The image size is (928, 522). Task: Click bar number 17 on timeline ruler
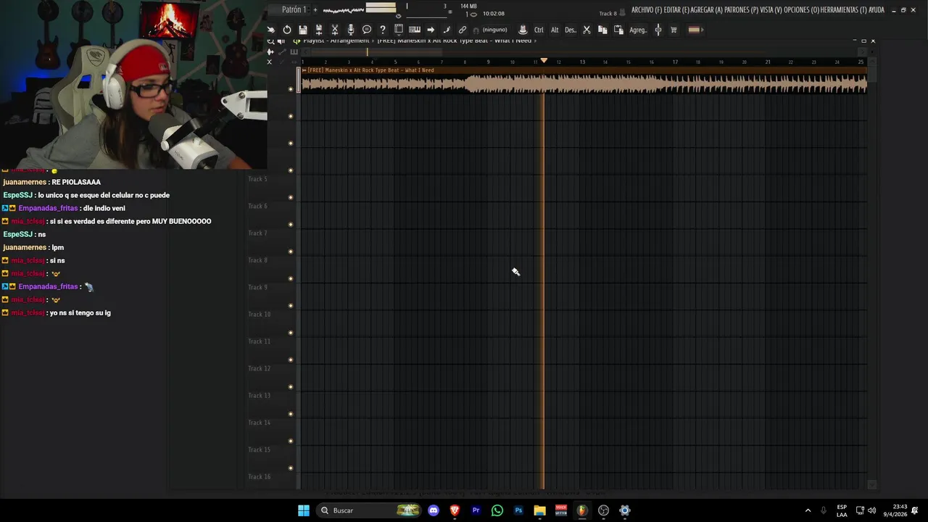[675, 62]
